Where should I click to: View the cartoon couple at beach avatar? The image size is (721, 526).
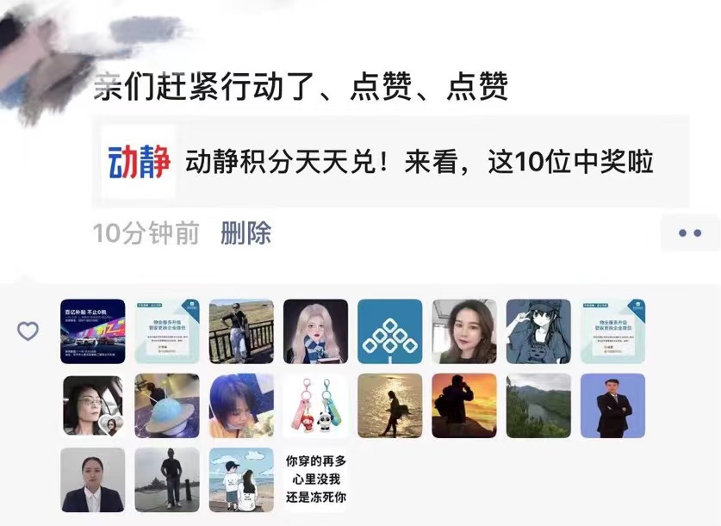241,480
